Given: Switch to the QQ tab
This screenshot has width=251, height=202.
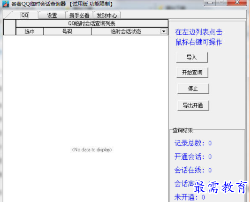Looking at the screenshot, I should point(25,15).
